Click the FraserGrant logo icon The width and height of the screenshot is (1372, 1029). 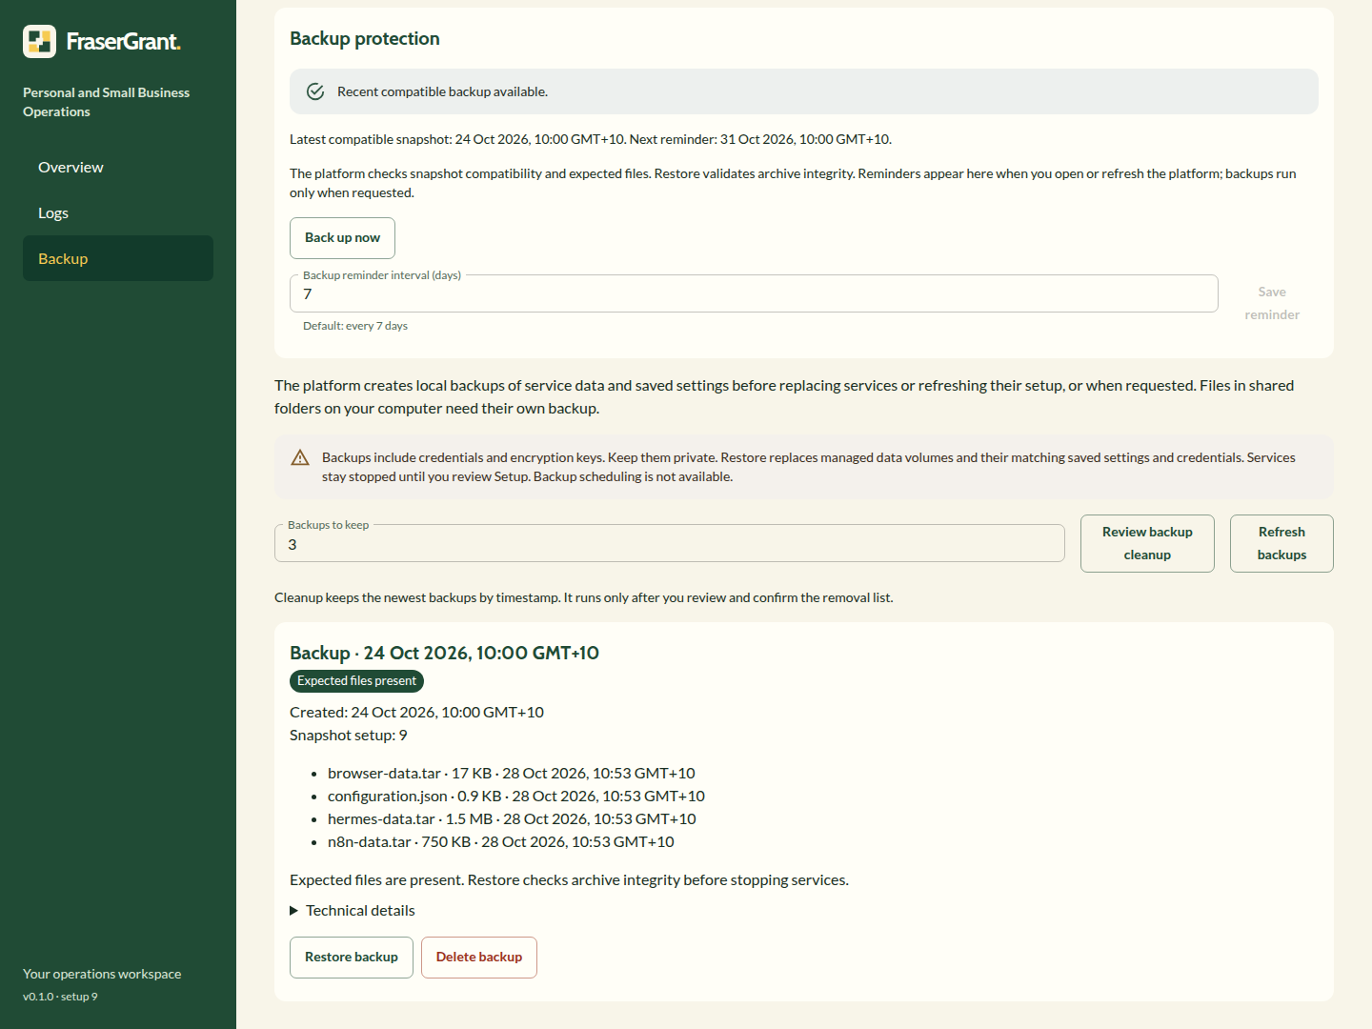click(x=40, y=42)
